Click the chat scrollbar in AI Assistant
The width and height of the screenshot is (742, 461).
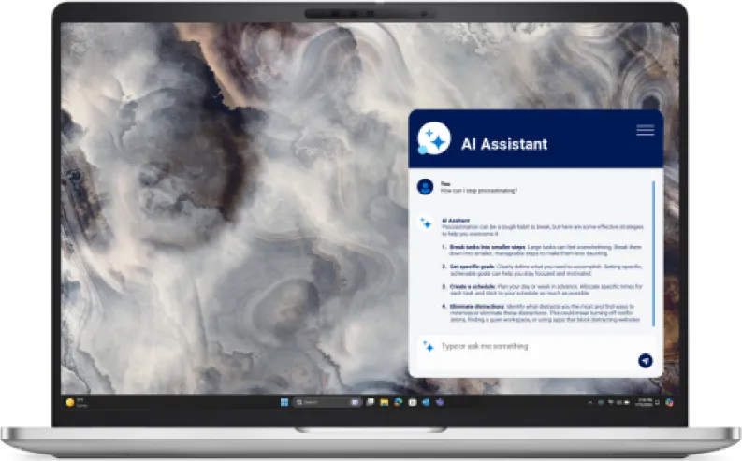[x=653, y=253]
